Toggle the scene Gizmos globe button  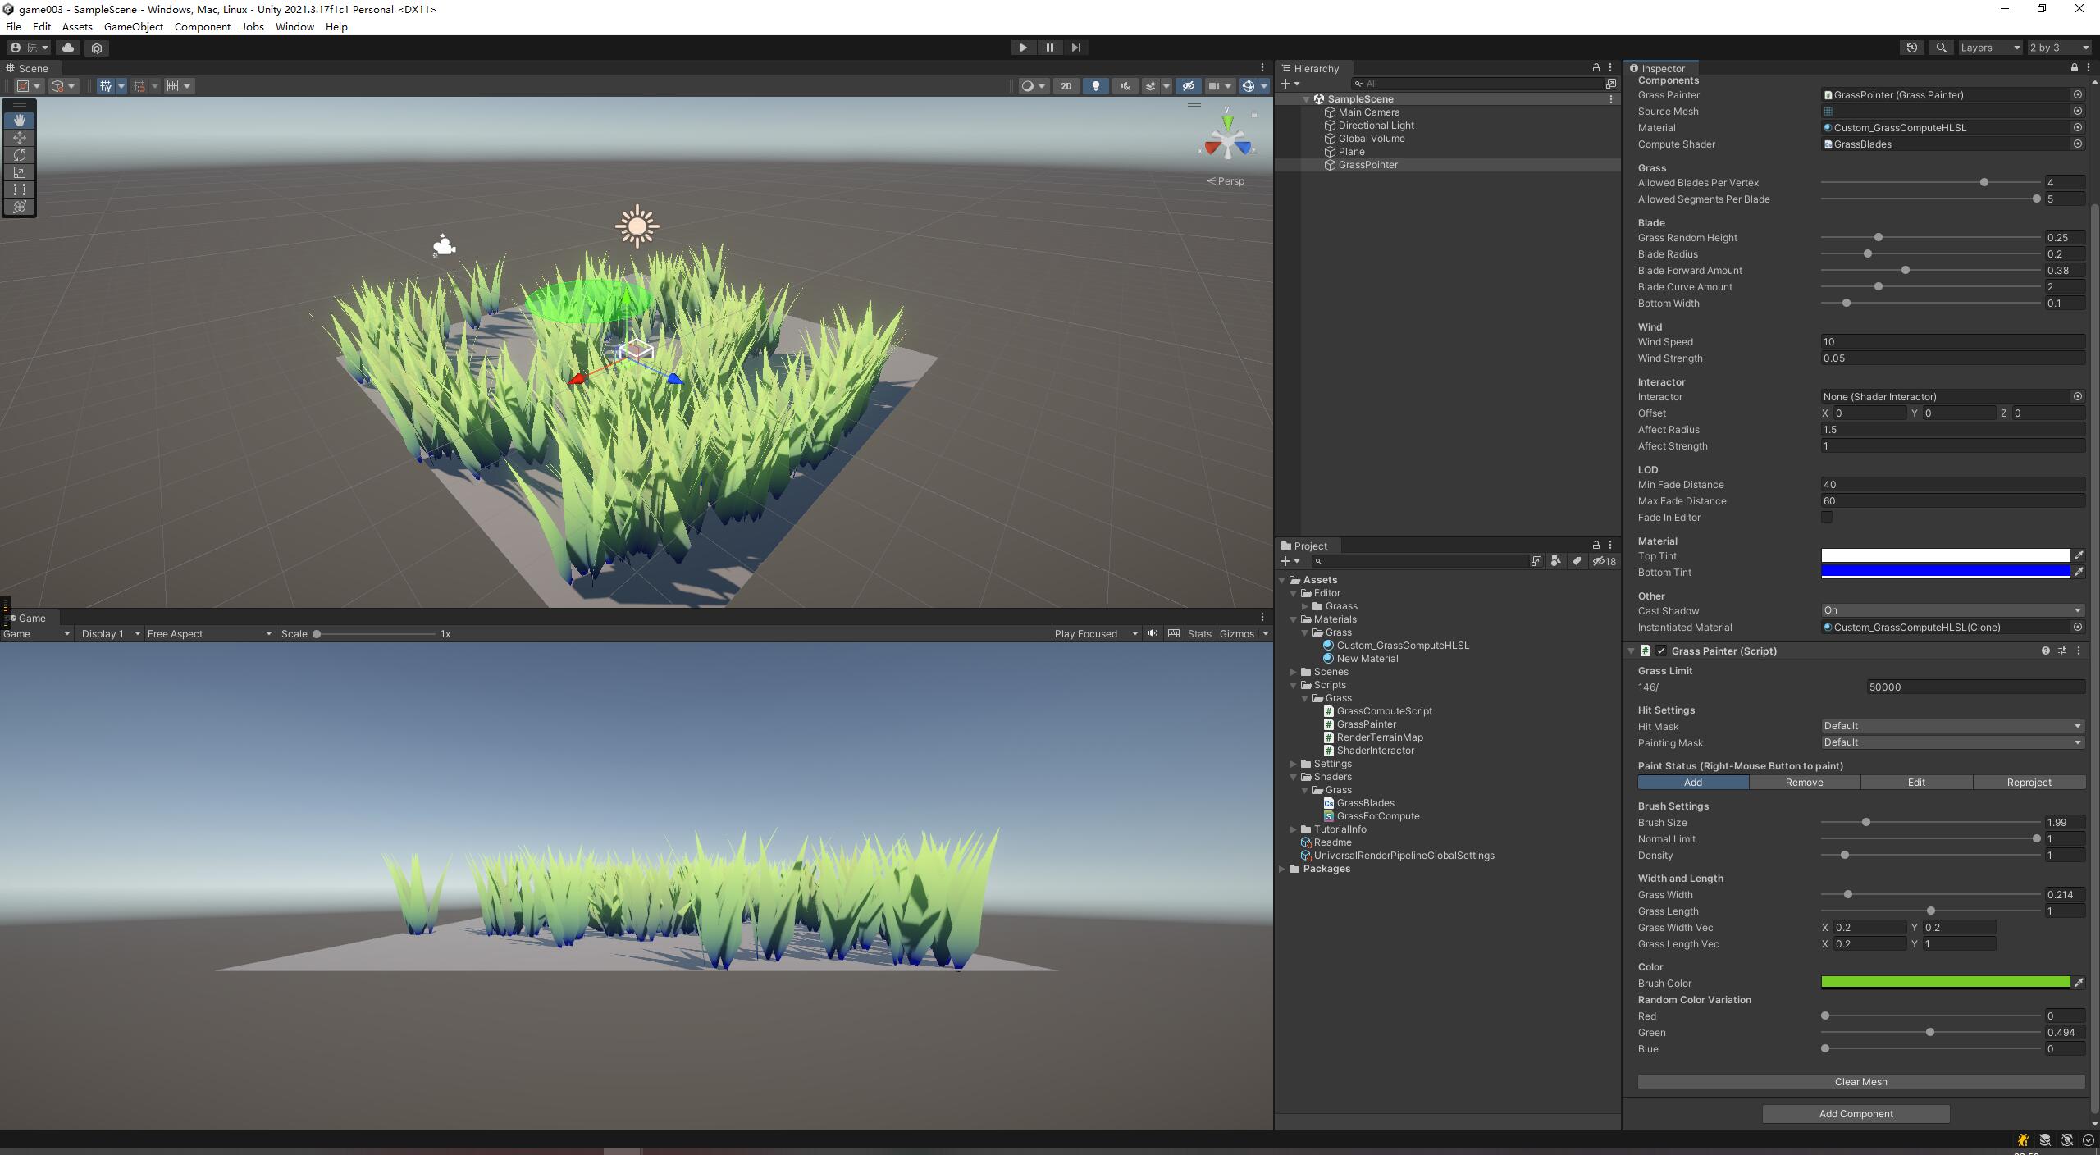1248,86
